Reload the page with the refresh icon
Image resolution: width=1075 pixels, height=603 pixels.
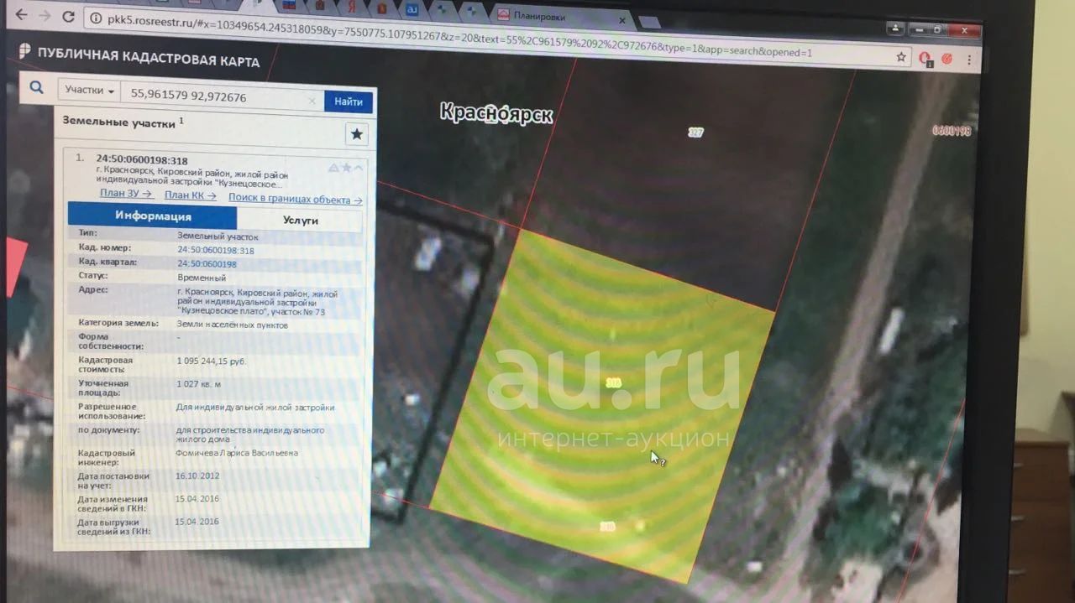(x=69, y=17)
